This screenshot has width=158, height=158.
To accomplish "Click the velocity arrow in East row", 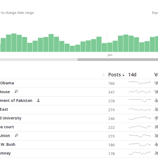I will click(156, 109).
